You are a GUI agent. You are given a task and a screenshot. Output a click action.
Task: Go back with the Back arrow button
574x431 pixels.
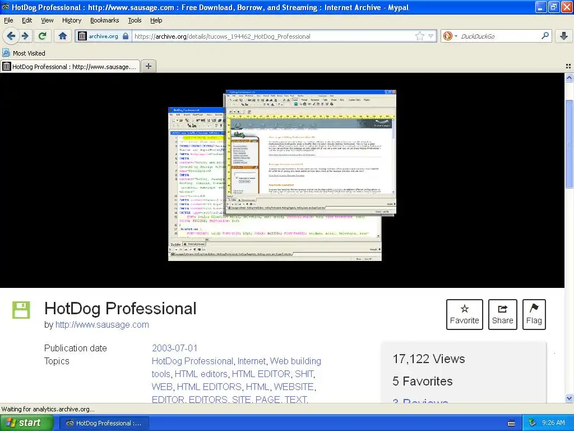(11, 36)
